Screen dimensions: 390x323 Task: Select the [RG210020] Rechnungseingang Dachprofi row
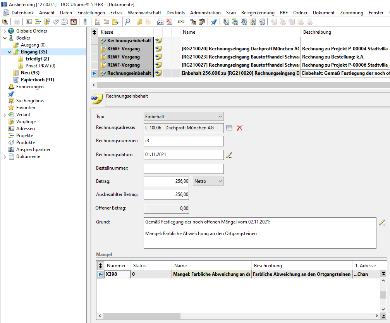(x=240, y=49)
